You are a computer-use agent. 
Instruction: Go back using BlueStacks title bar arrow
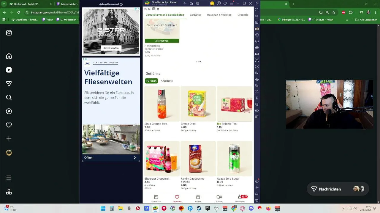point(185,3)
